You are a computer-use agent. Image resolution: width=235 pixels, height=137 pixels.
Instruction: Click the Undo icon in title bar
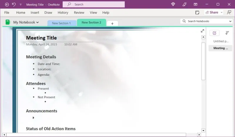pos(14,4)
